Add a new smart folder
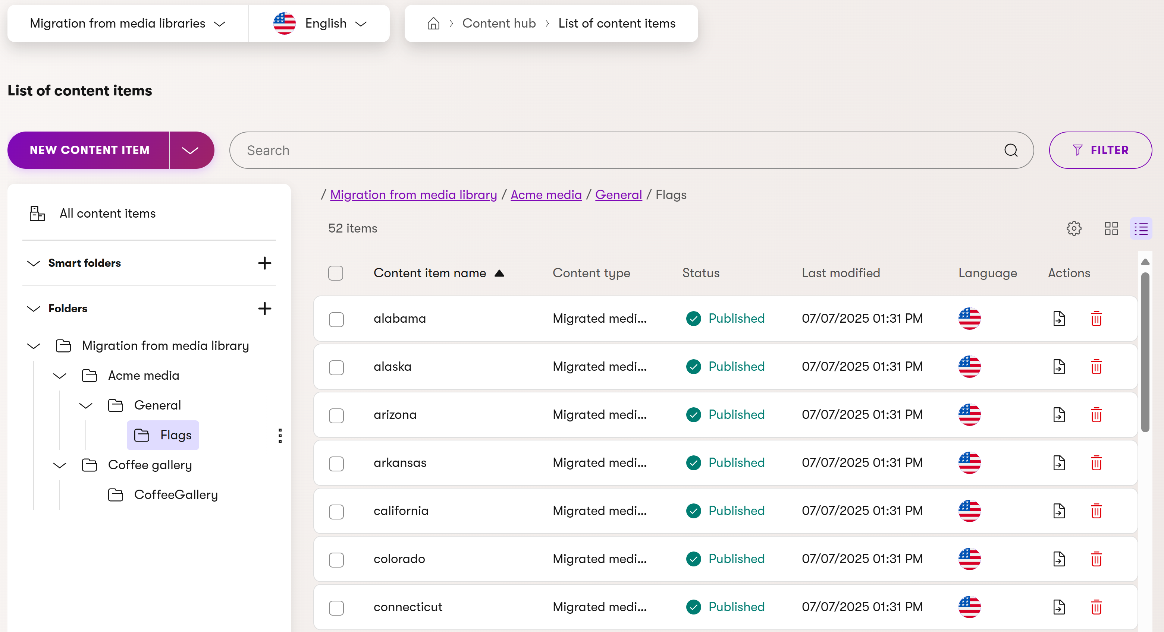 tap(264, 263)
